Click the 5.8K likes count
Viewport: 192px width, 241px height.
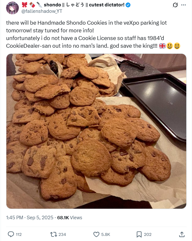[x=106, y=234]
